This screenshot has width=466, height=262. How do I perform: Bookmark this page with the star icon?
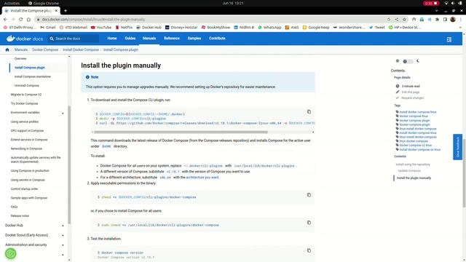click(404, 20)
